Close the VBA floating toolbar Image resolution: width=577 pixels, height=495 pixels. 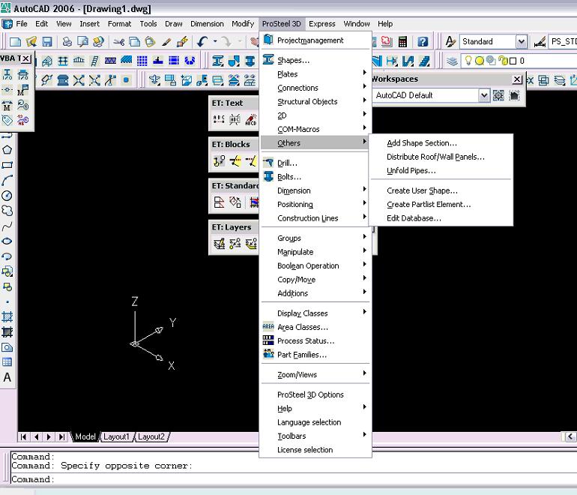(26, 58)
